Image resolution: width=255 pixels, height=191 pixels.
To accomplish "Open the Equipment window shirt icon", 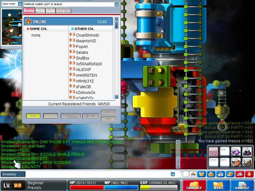I will (201, 174).
